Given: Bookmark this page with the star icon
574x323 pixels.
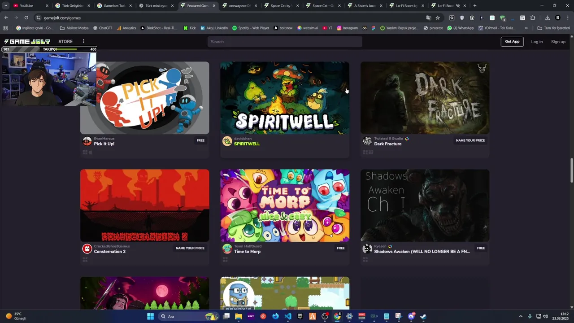Looking at the screenshot, I should pyautogui.click(x=438, y=17).
